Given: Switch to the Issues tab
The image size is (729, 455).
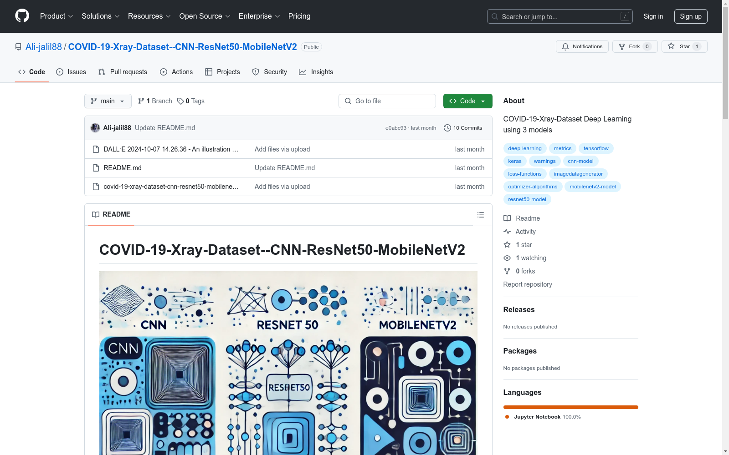Looking at the screenshot, I should point(71,72).
